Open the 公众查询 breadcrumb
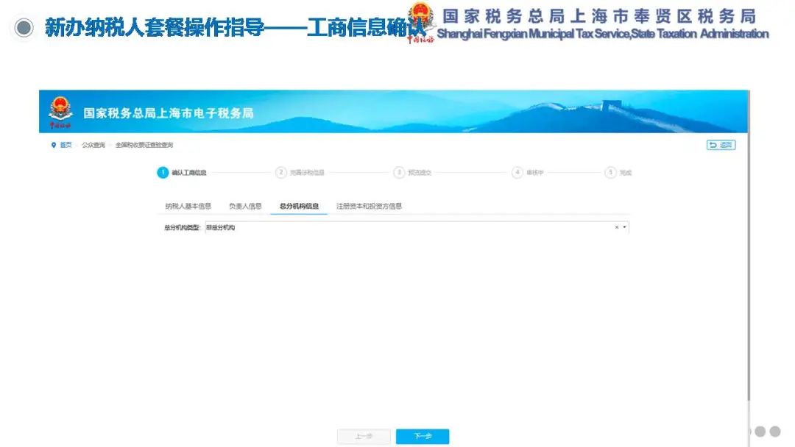 point(93,146)
